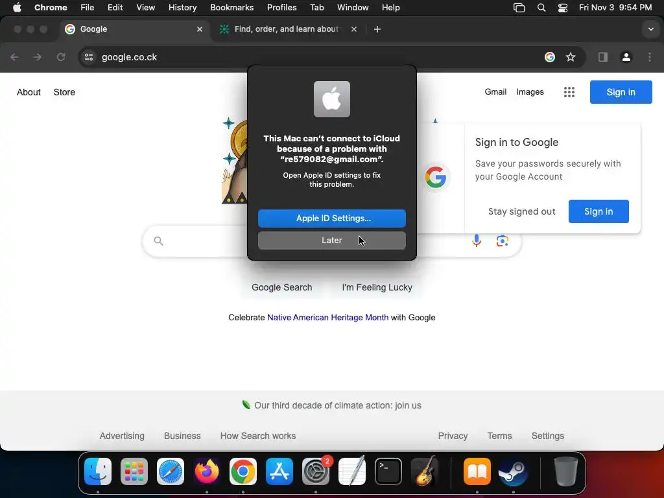Open Native American Heritage Month link
This screenshot has width=664, height=498.
327,318
